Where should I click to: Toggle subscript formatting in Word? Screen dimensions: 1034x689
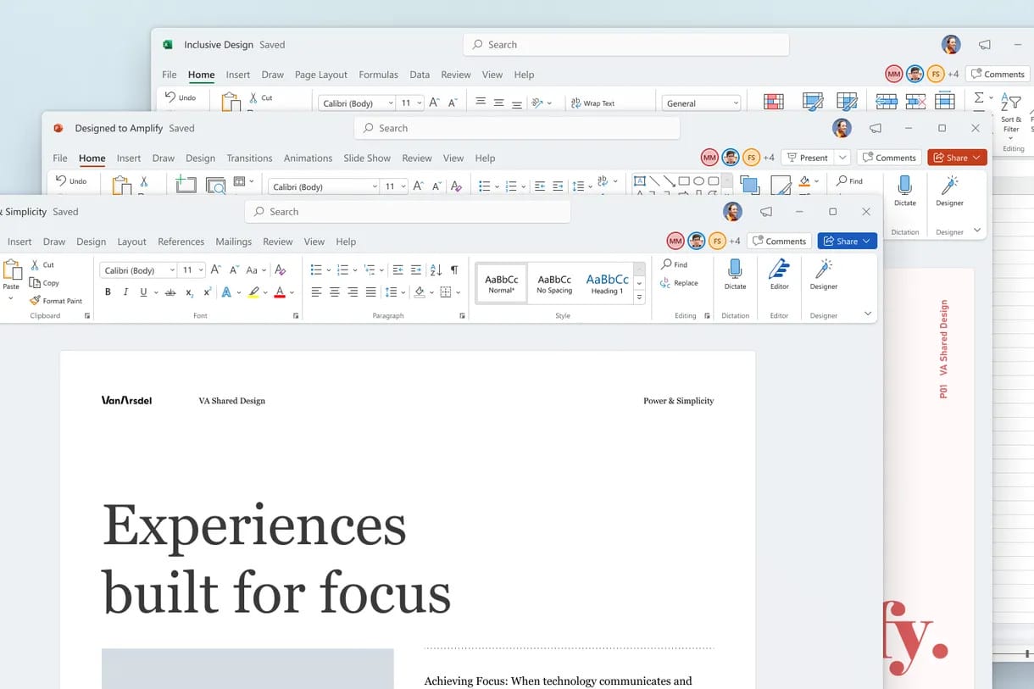tap(188, 292)
